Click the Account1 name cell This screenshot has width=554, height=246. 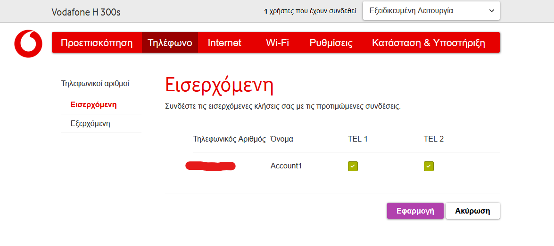[286, 166]
